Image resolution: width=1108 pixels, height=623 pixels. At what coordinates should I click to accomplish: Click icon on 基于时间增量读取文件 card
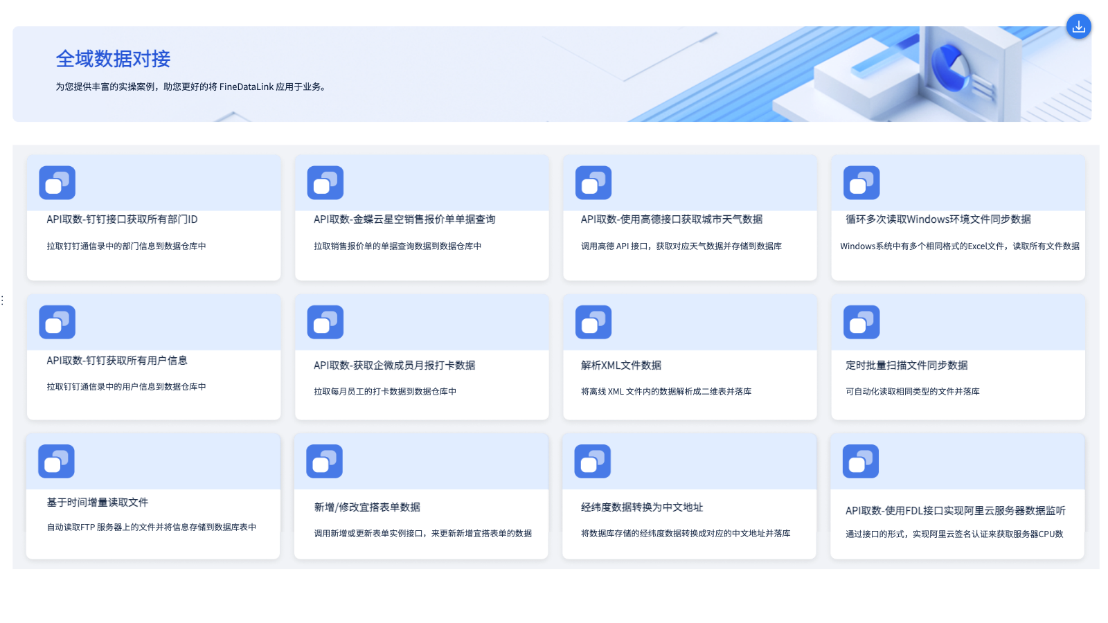click(x=56, y=461)
